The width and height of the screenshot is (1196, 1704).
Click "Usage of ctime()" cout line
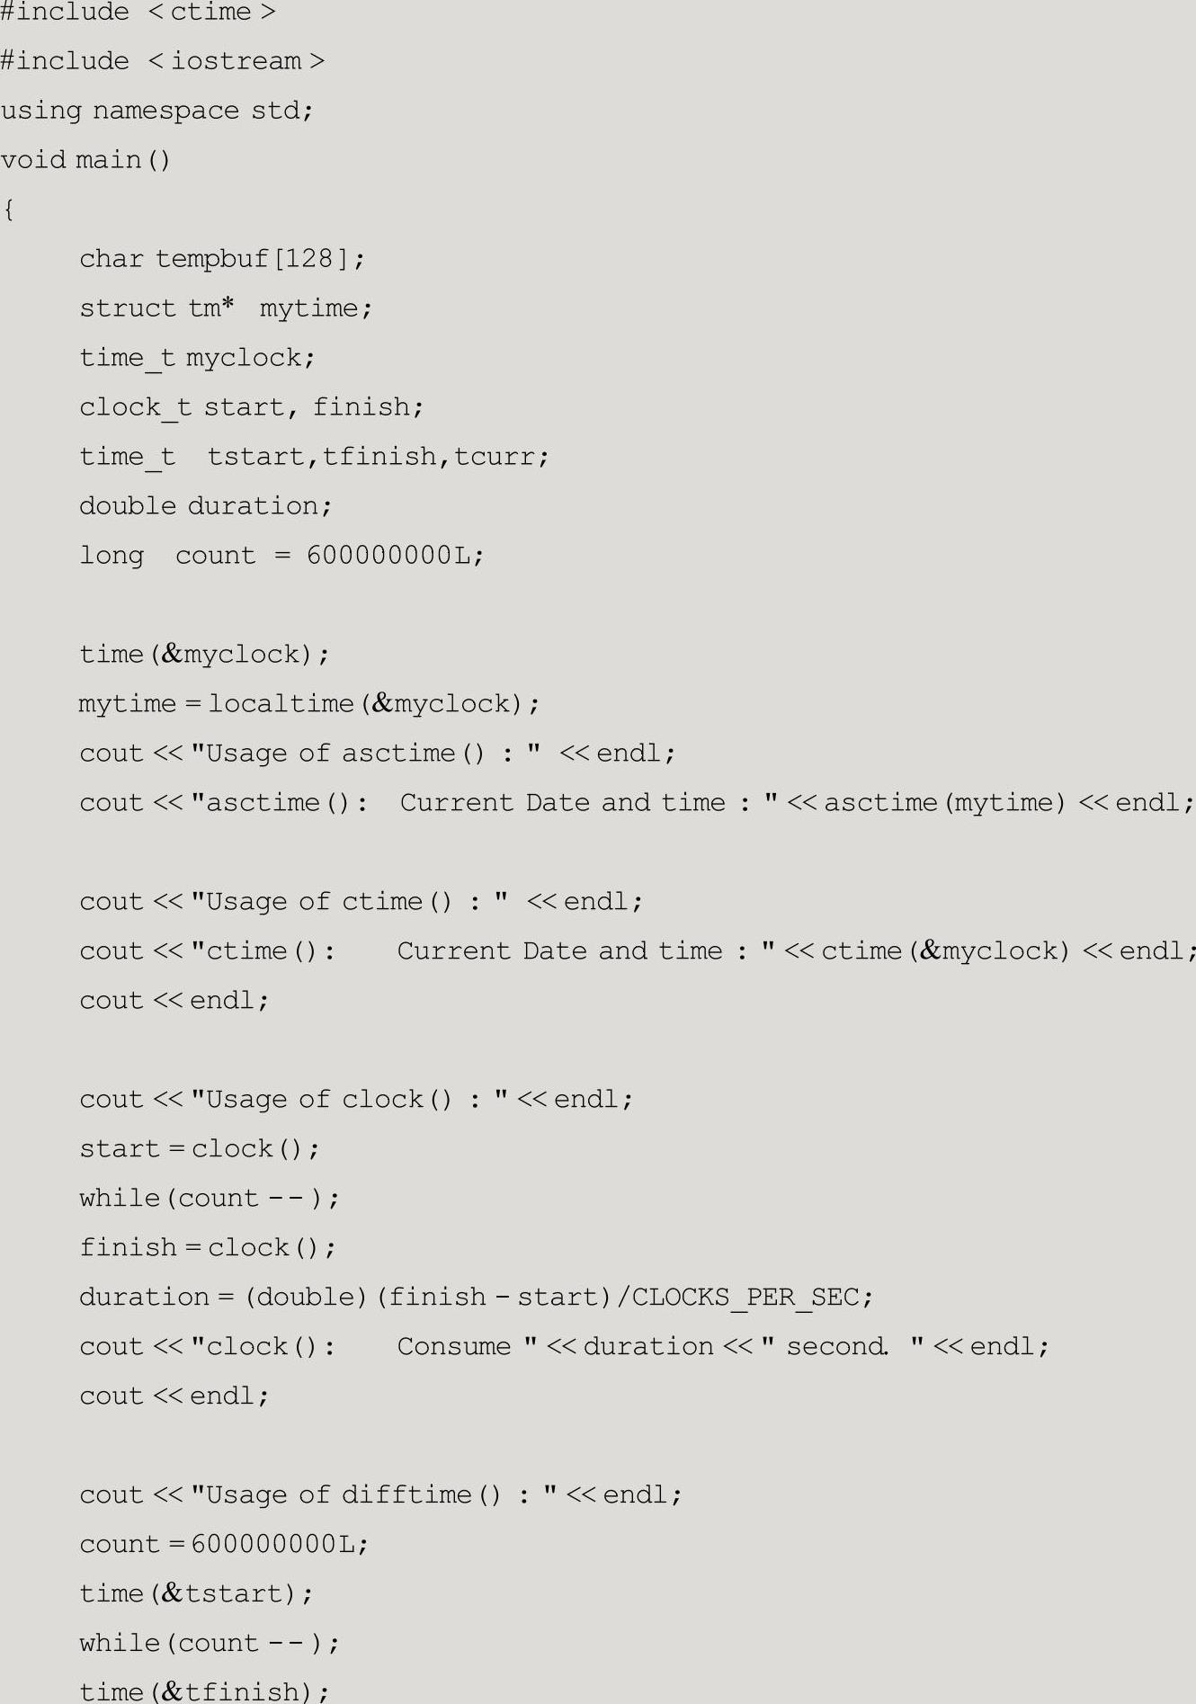click(x=361, y=902)
